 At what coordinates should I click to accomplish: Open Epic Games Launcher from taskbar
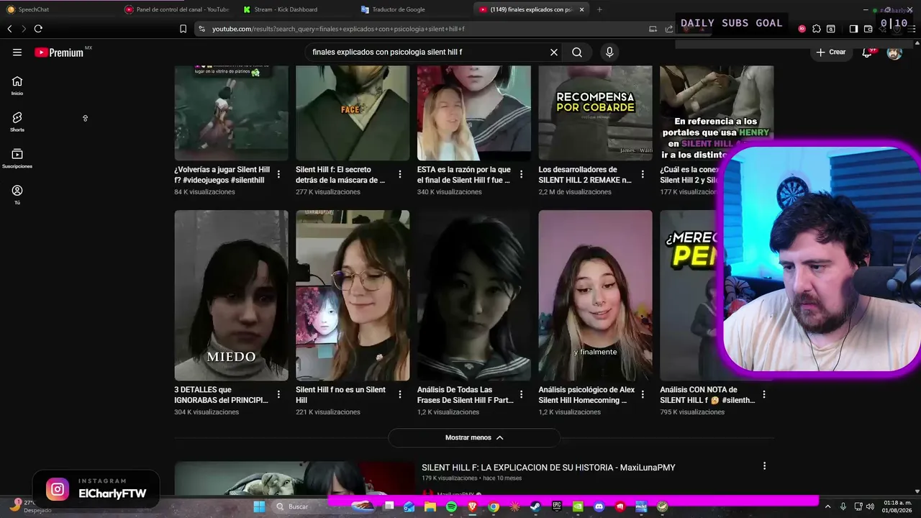(557, 506)
